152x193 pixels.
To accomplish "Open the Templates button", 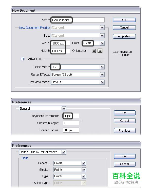I will pos(124,36).
